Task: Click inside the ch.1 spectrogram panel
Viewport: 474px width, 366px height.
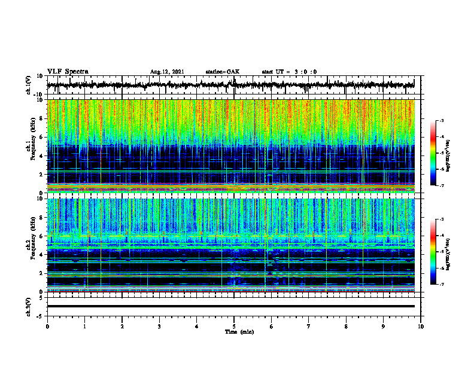Action: tap(230, 146)
